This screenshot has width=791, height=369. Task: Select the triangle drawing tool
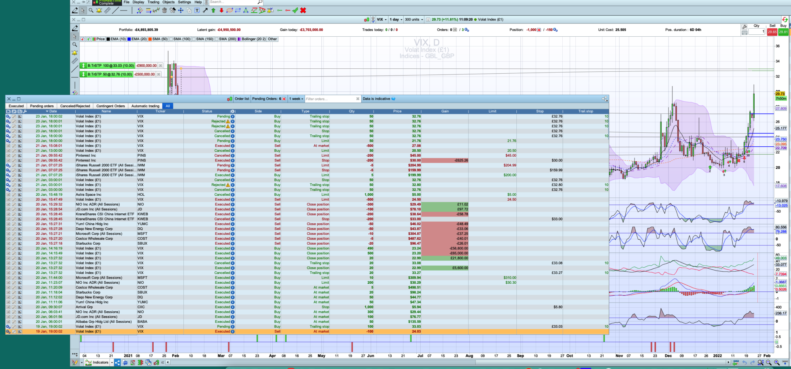246,10
